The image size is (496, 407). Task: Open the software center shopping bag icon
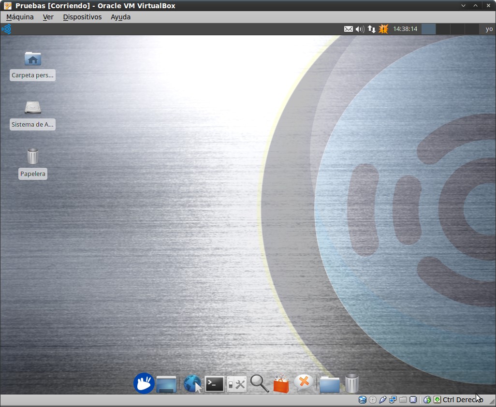tap(281, 384)
